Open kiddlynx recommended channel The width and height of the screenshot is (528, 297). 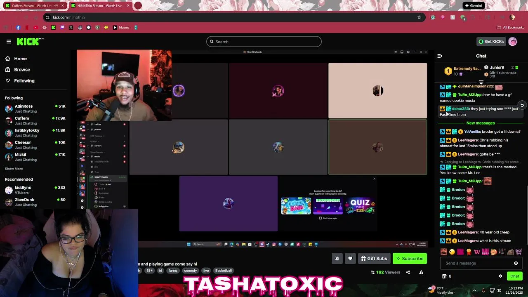35,190
